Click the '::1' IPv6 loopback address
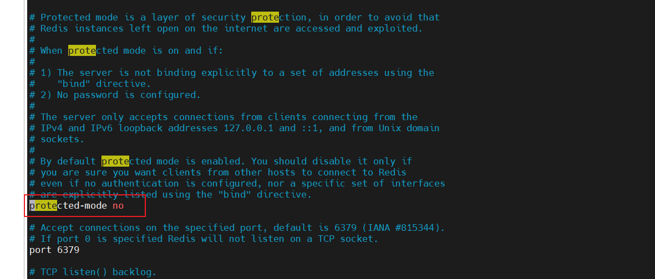 click(x=309, y=128)
